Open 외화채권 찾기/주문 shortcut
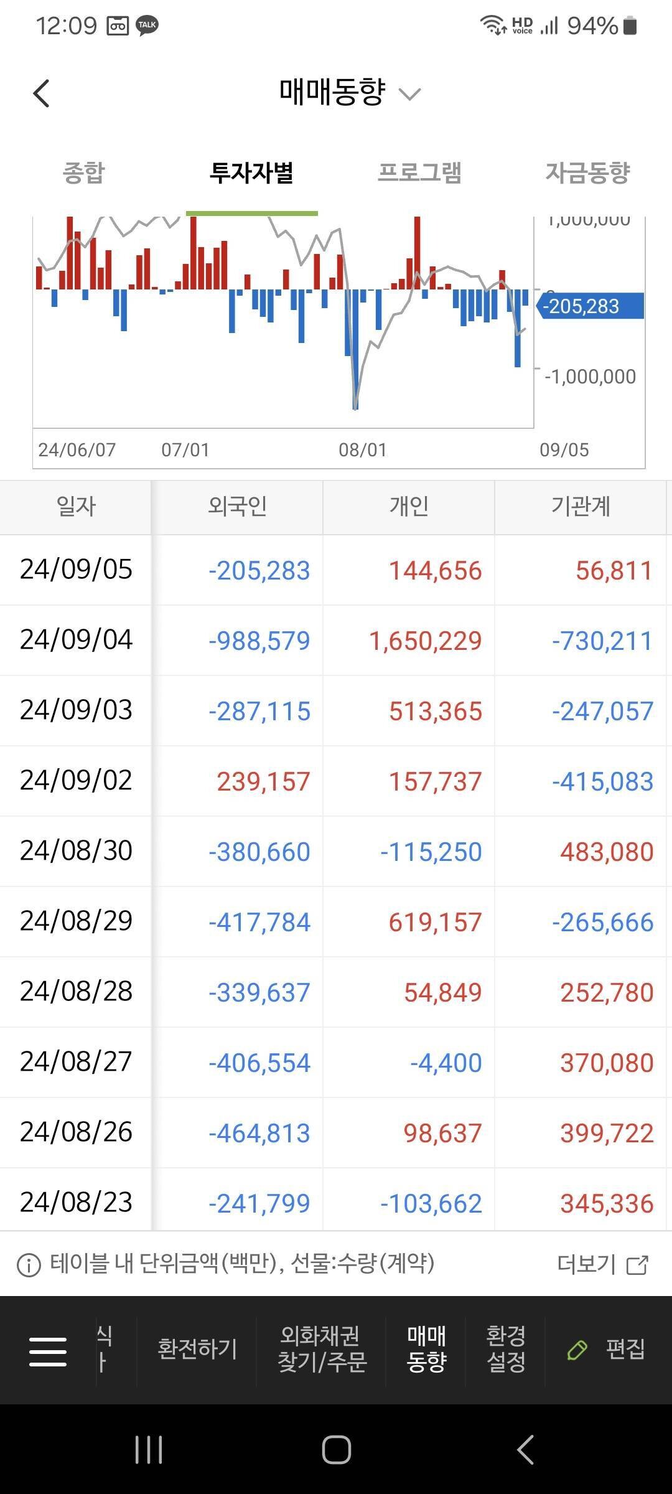 click(321, 1349)
